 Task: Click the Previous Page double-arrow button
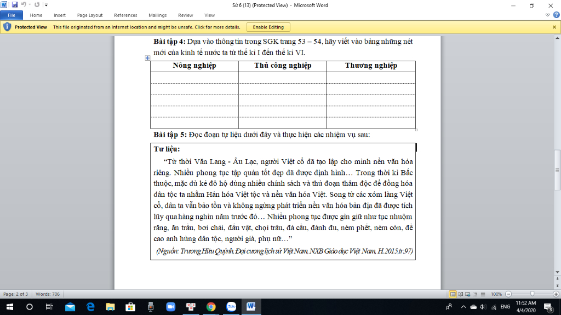pos(557,278)
